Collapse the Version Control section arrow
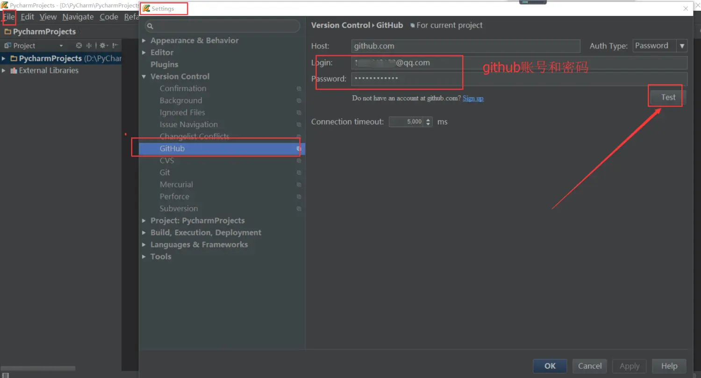 [x=144, y=77]
